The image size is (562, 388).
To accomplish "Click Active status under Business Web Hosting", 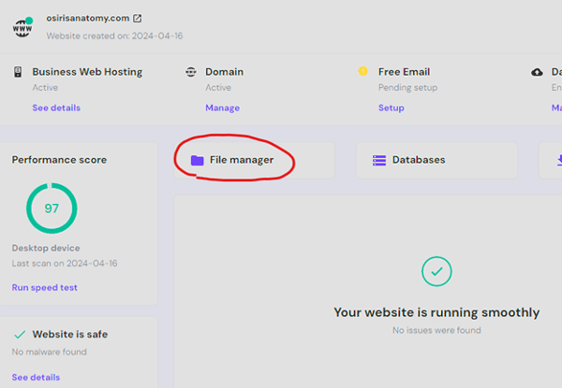I will [x=45, y=88].
